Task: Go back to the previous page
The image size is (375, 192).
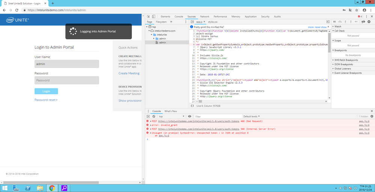Action: 4,10
